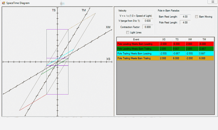This screenshot has height=130, width=218.
Task: Click the Velocity group label
Action: click(122, 11)
